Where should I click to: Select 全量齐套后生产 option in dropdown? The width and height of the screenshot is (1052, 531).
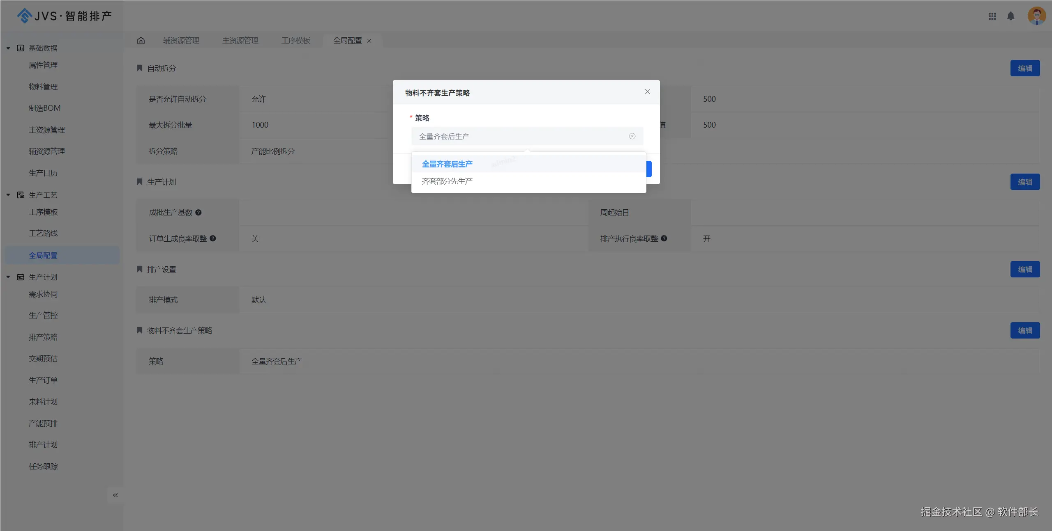[x=447, y=164]
